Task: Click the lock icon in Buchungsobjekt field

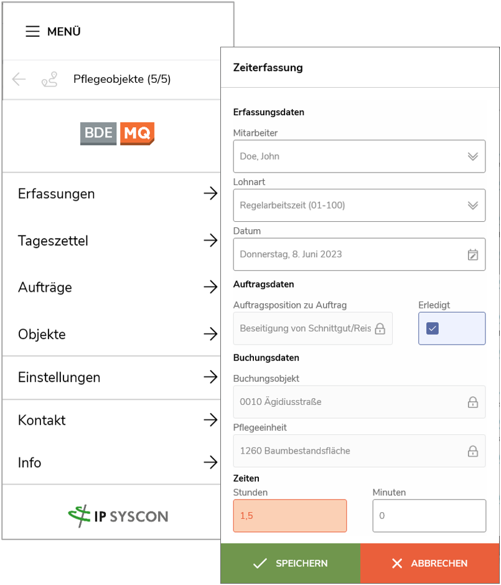Action: pyautogui.click(x=473, y=402)
